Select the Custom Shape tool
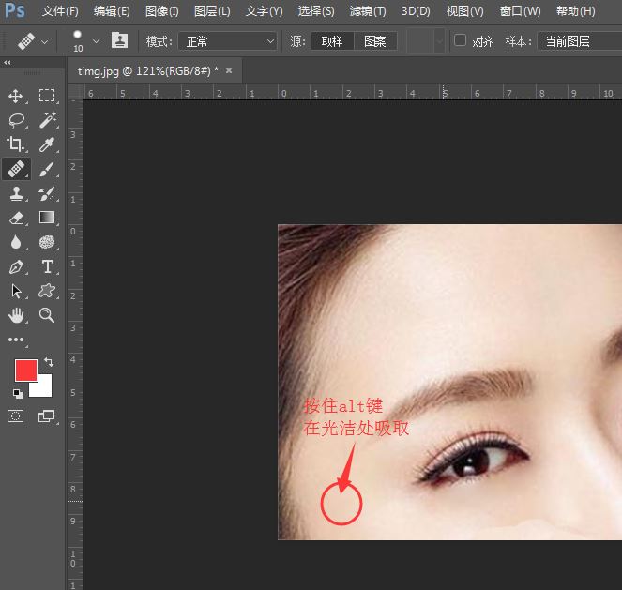This screenshot has width=622, height=590. click(47, 291)
